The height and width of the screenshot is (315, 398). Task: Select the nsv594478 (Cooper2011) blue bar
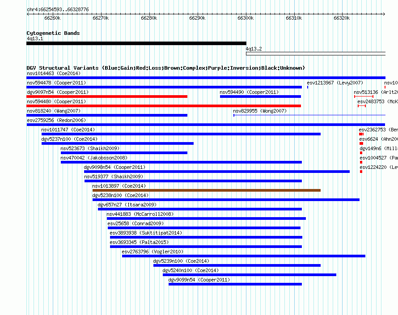point(164,87)
